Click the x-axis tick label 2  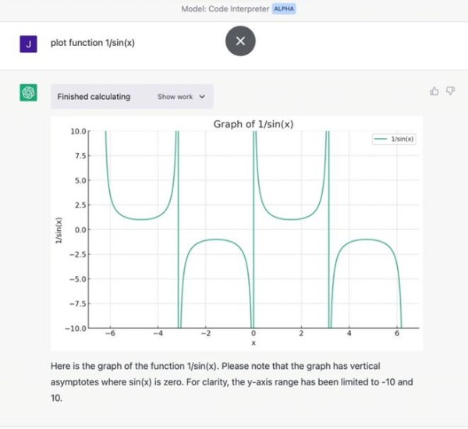(301, 334)
